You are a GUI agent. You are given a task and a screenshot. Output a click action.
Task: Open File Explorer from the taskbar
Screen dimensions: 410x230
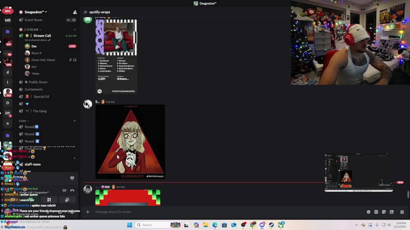205,225
